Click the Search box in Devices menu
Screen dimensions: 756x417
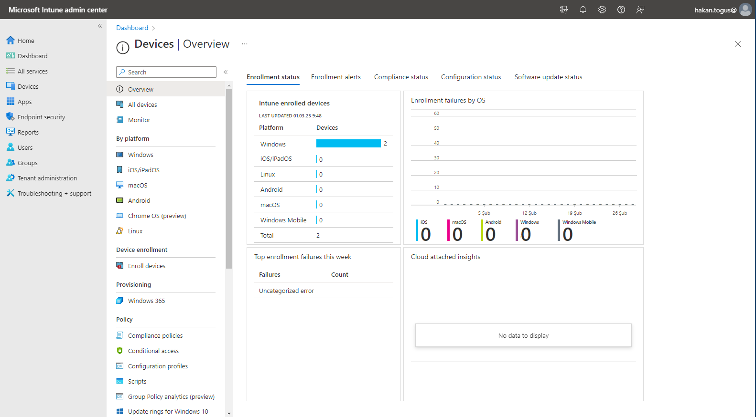[166, 72]
